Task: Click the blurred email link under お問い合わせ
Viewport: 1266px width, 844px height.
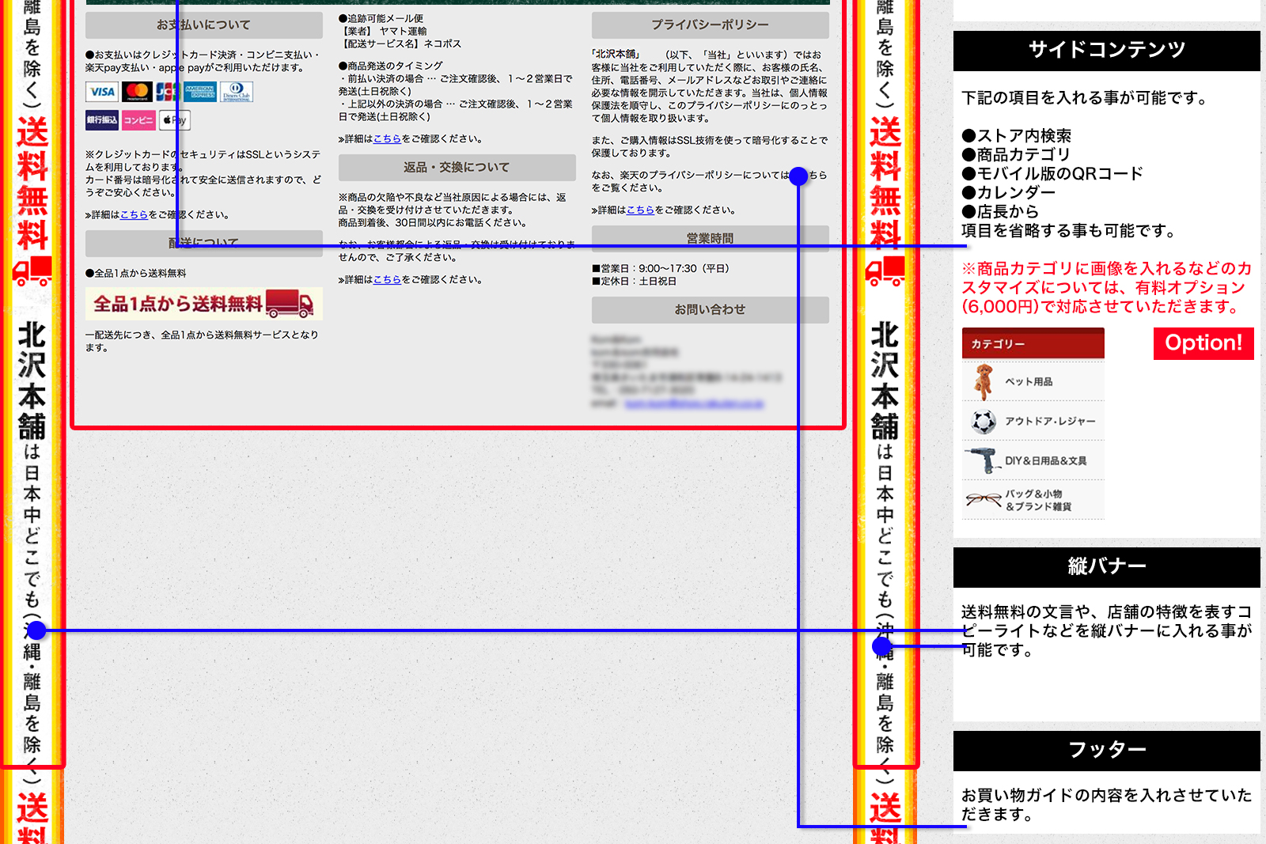Action: [694, 403]
